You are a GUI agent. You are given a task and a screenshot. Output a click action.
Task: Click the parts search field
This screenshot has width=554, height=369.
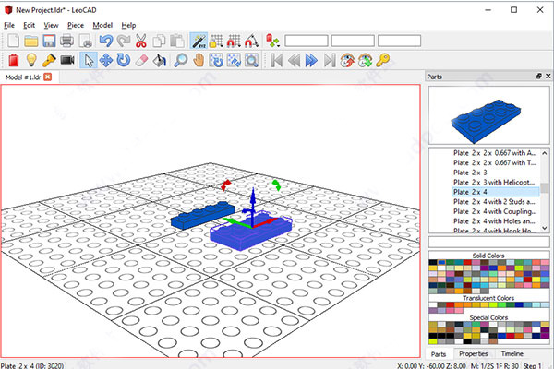(488, 242)
